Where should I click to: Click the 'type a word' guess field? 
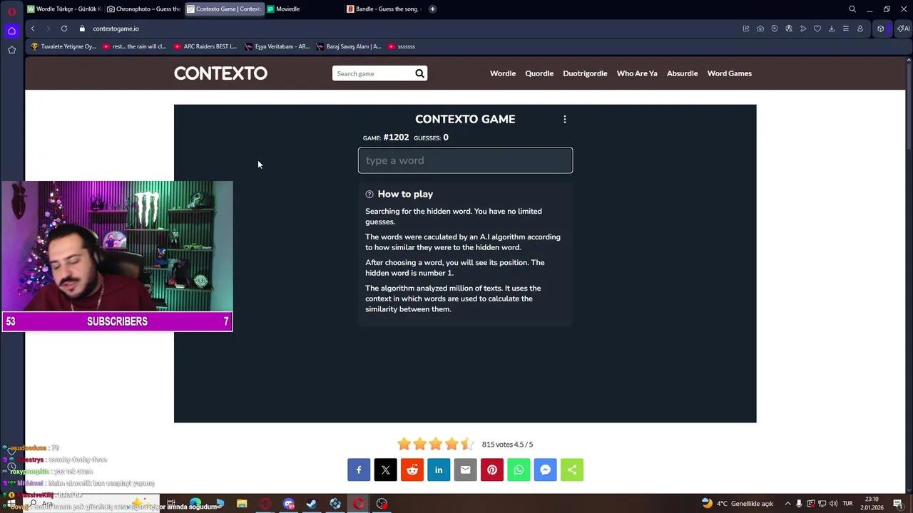465,160
